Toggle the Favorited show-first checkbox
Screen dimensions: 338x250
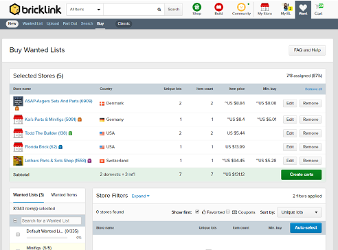pos(197,212)
